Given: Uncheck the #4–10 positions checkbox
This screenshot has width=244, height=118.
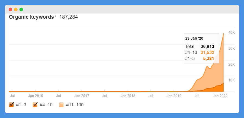Looking at the screenshot, I should [35, 105].
